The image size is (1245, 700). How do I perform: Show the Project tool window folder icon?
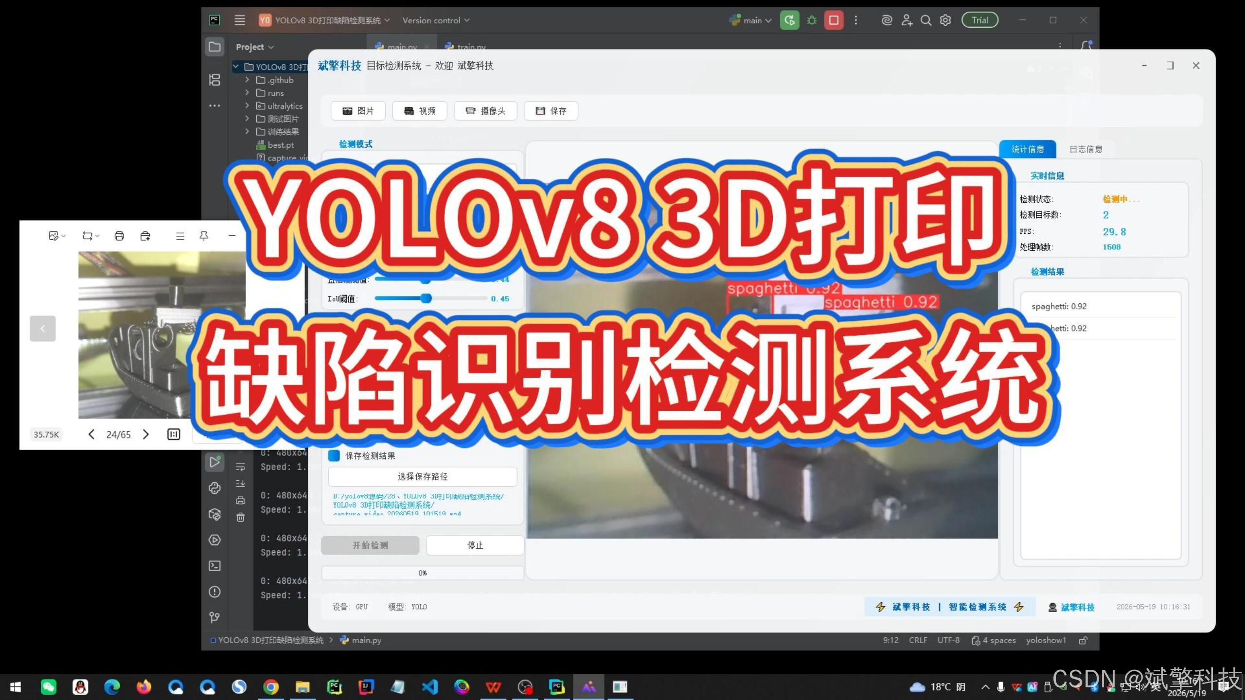tap(214, 47)
